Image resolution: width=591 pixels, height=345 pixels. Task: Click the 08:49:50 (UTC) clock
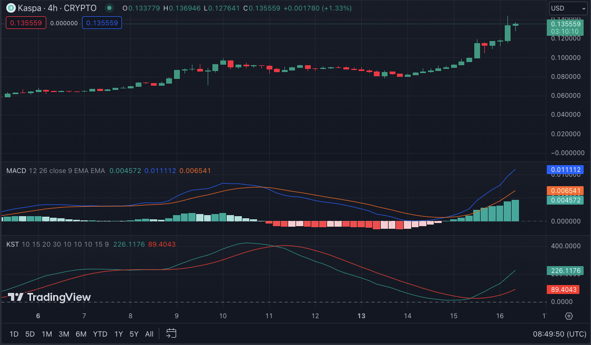pyautogui.click(x=559, y=334)
